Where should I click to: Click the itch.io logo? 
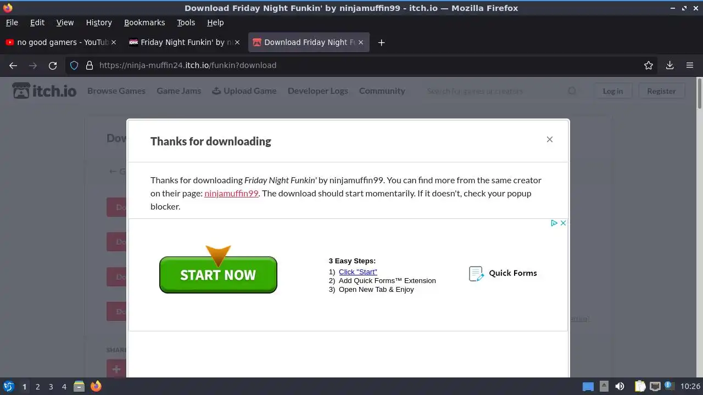pyautogui.click(x=44, y=91)
